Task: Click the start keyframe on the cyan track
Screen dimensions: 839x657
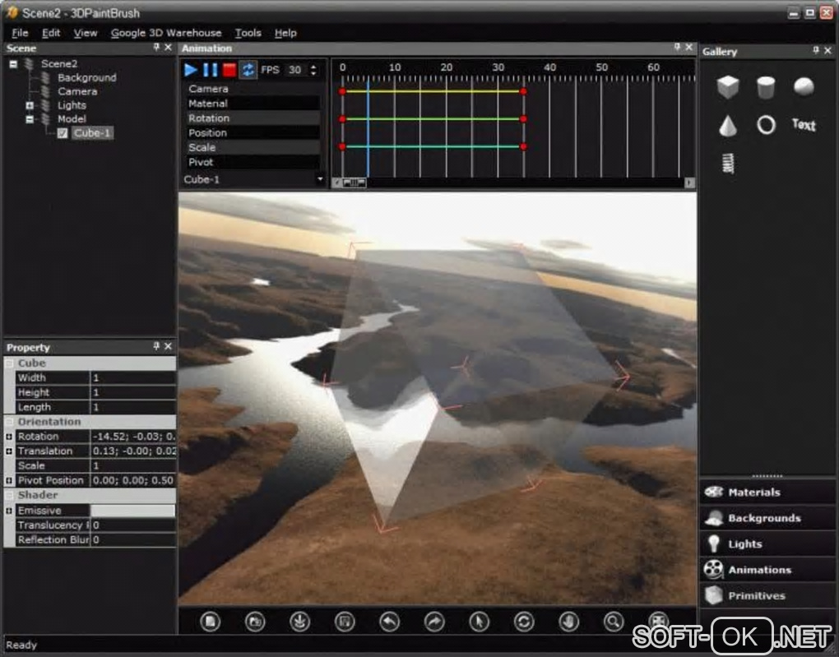Action: [x=342, y=146]
